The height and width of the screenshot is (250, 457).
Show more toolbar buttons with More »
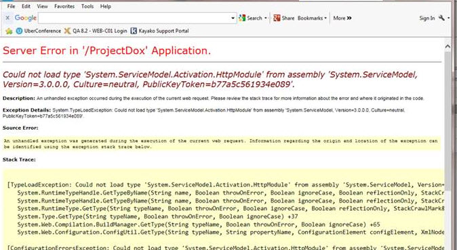coord(342,18)
